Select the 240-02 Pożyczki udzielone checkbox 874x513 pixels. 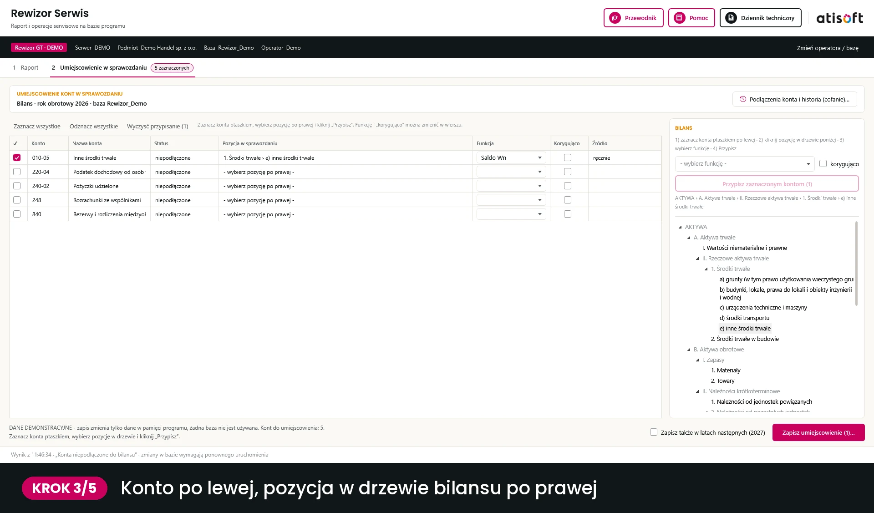tap(17, 186)
